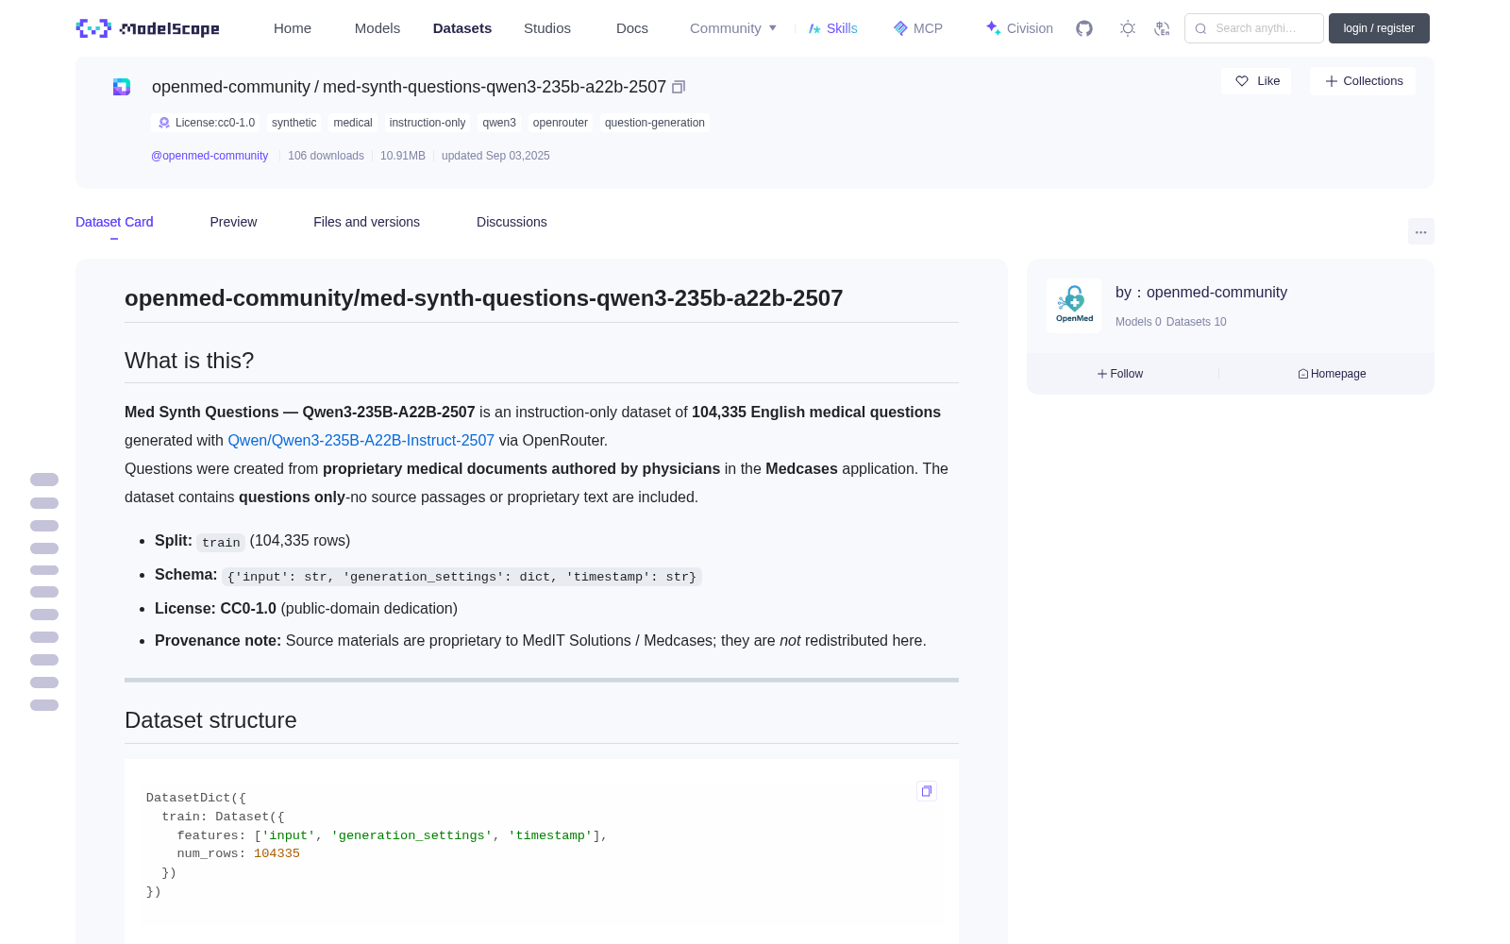Add dataset to Collections
The width and height of the screenshot is (1510, 944).
[1363, 81]
